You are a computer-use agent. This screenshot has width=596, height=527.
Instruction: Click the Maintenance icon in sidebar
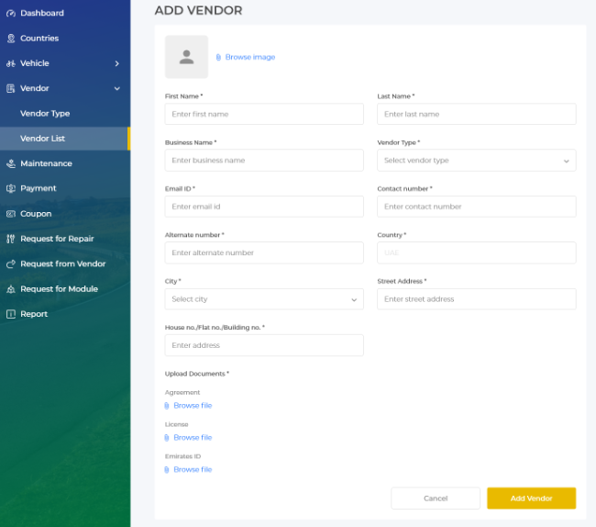tap(11, 163)
